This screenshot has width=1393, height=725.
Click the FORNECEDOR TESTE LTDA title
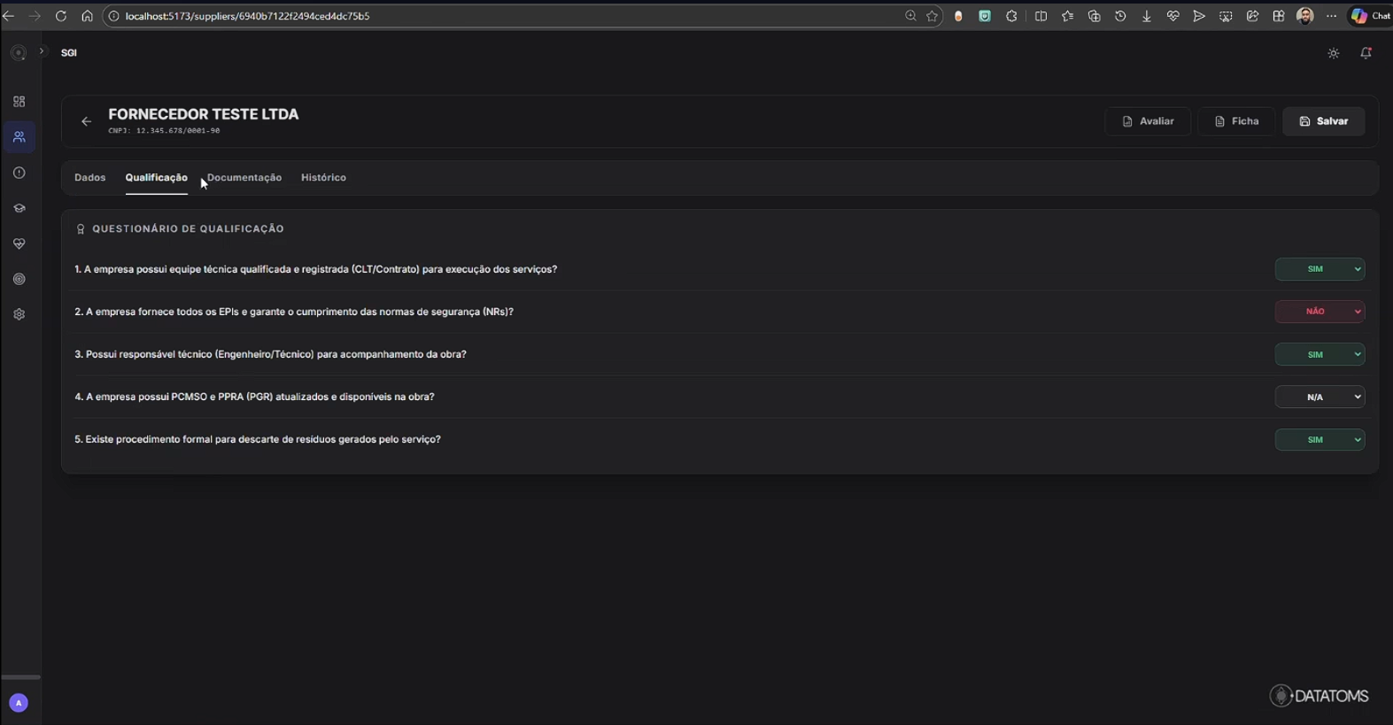tap(204, 114)
